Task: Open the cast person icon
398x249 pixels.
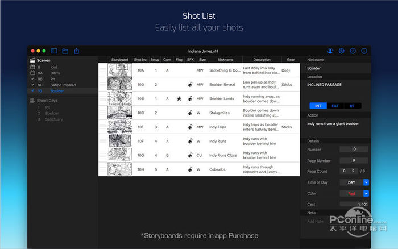Action: pos(330,51)
